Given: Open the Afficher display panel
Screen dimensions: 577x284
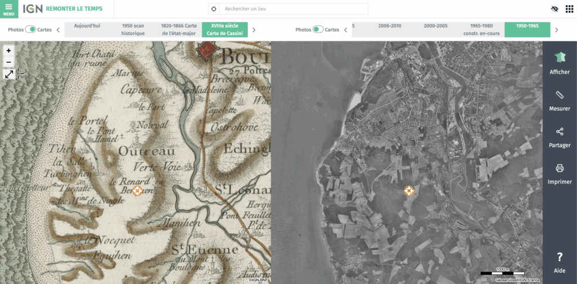Looking at the screenshot, I should pyautogui.click(x=560, y=62).
